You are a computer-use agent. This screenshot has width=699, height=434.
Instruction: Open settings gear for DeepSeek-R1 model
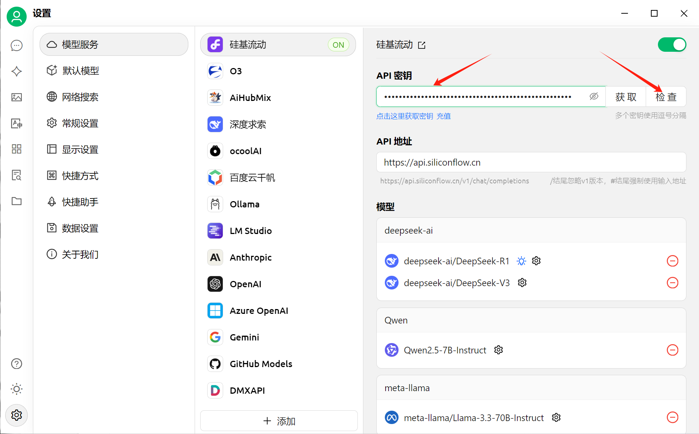536,261
